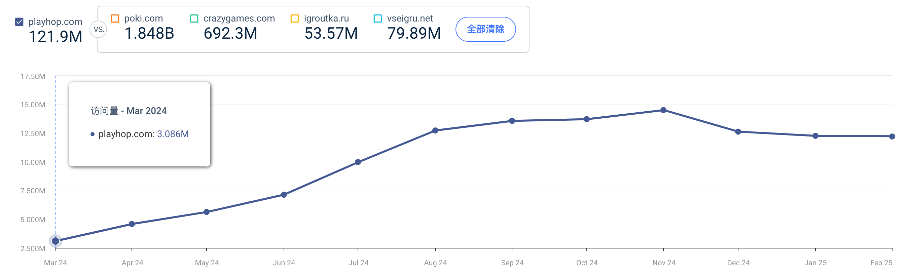Click the tooltip value 3.086M
Viewport: 909px width, 273px height.
173,134
